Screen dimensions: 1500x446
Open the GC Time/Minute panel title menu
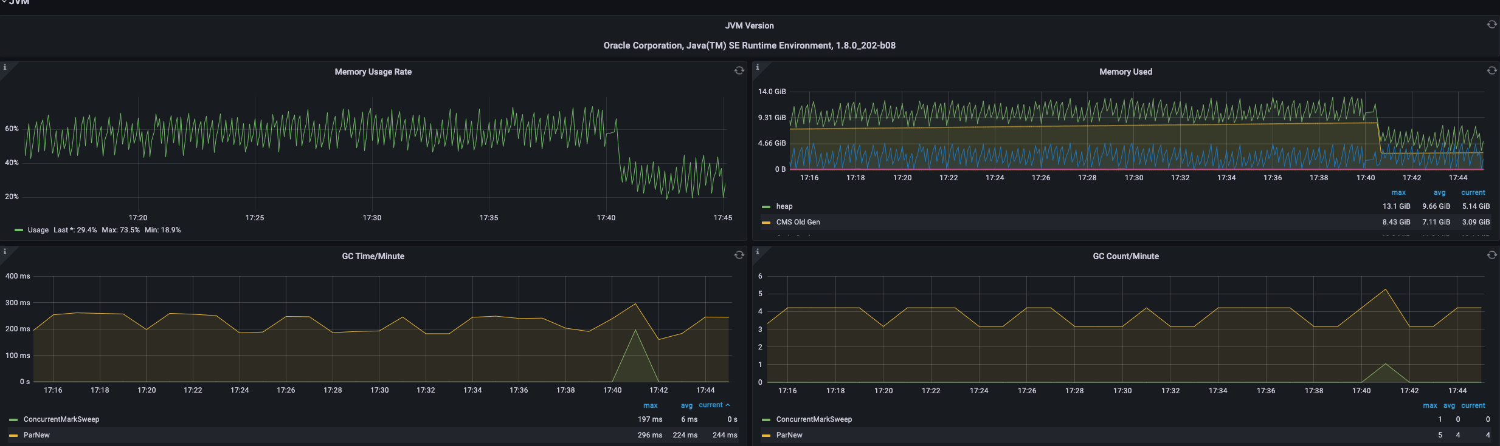pos(373,256)
